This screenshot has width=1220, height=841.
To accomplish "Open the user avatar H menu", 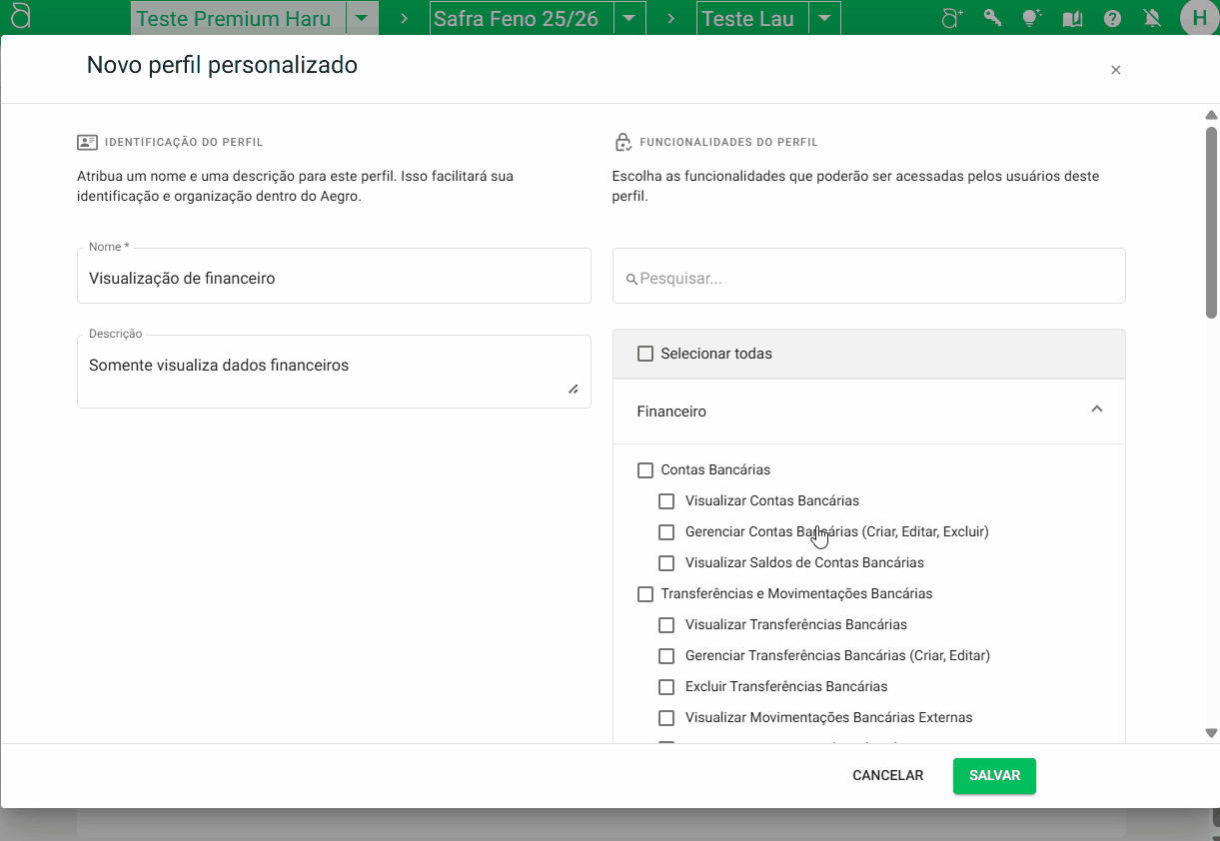I will click(1199, 18).
